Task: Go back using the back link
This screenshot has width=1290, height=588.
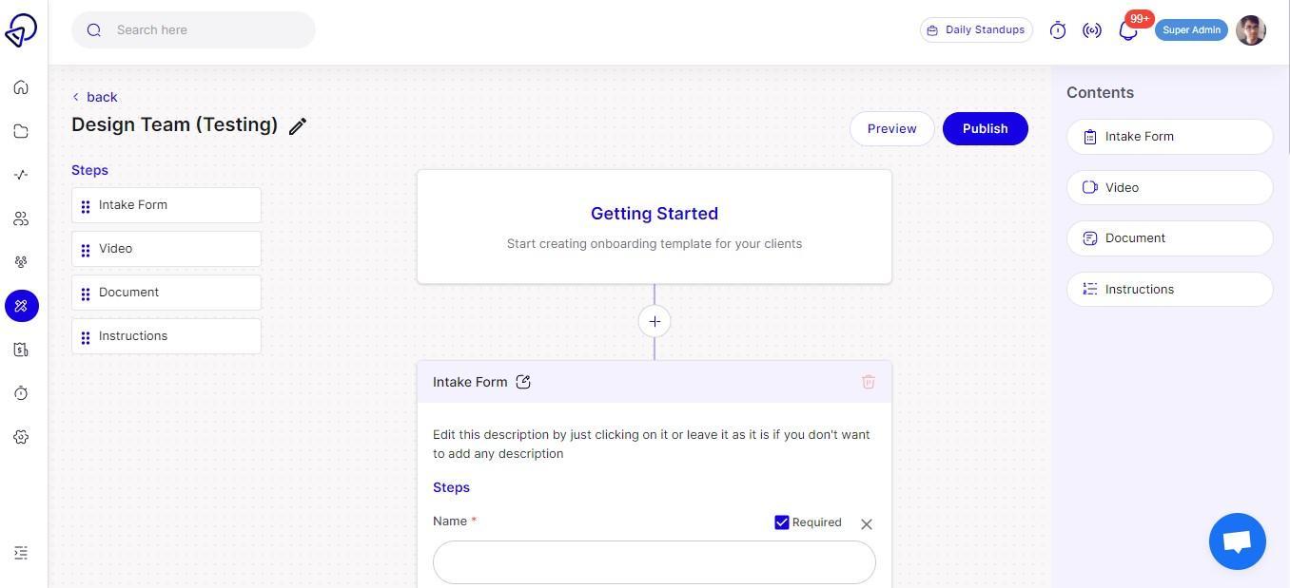Action: click(x=94, y=97)
